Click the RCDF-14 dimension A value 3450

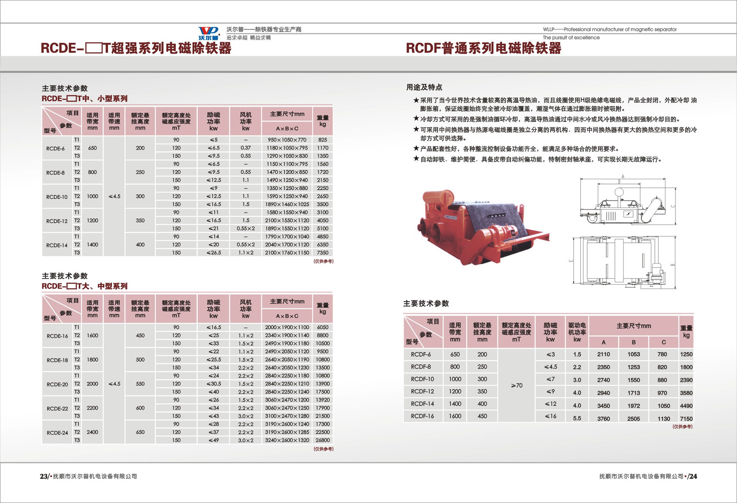tap(603, 405)
